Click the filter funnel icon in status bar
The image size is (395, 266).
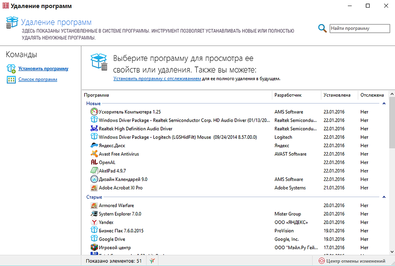pyautogui.click(x=152, y=261)
